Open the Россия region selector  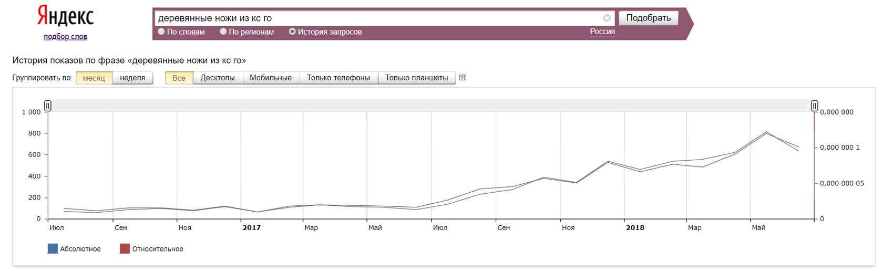(602, 32)
